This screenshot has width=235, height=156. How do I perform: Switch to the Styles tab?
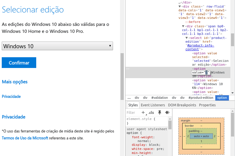pyautogui.click(x=133, y=105)
